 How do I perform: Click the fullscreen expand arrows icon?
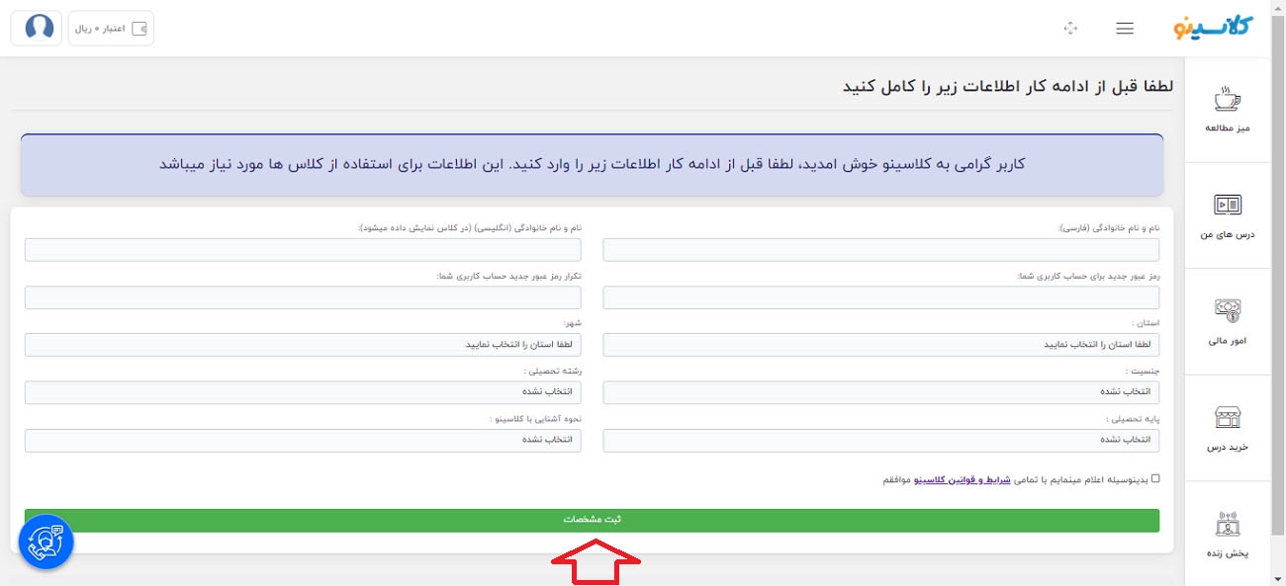pyautogui.click(x=1071, y=29)
